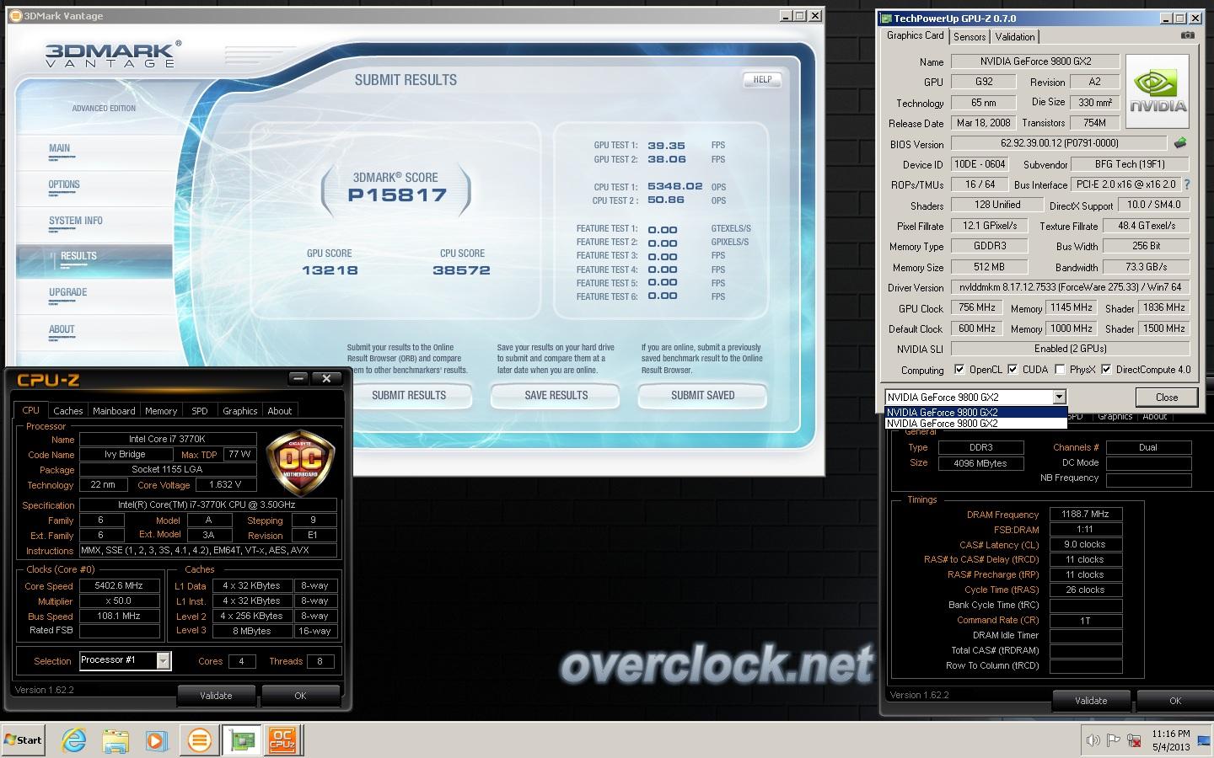Select the Graphics Card tab in GPU-Z
Screen dimensions: 1214x758
(915, 35)
